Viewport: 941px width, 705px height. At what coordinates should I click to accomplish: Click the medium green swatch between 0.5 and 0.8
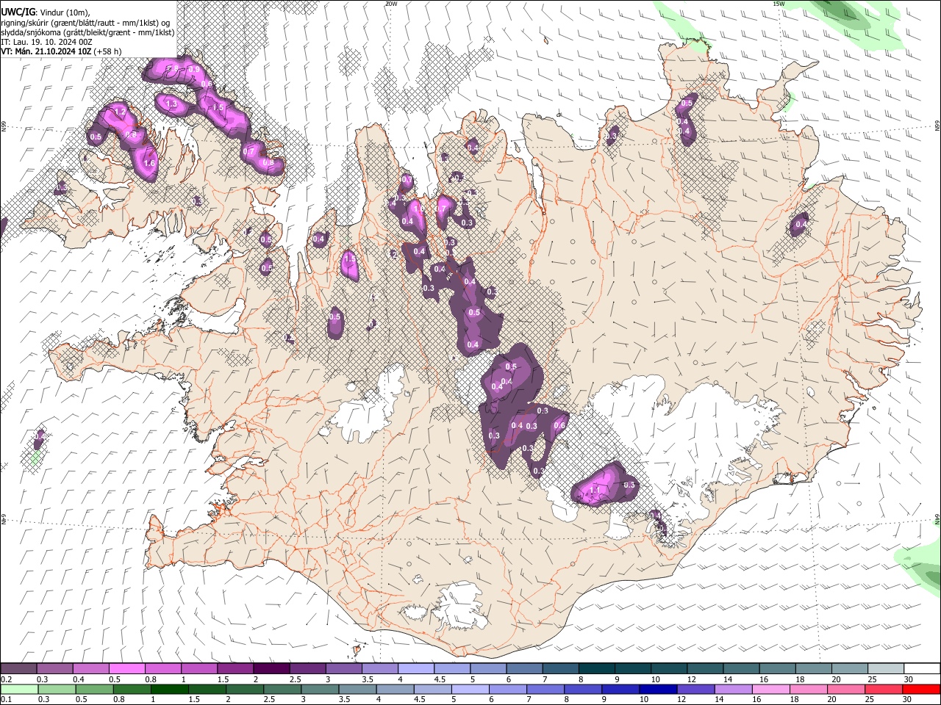click(x=94, y=689)
